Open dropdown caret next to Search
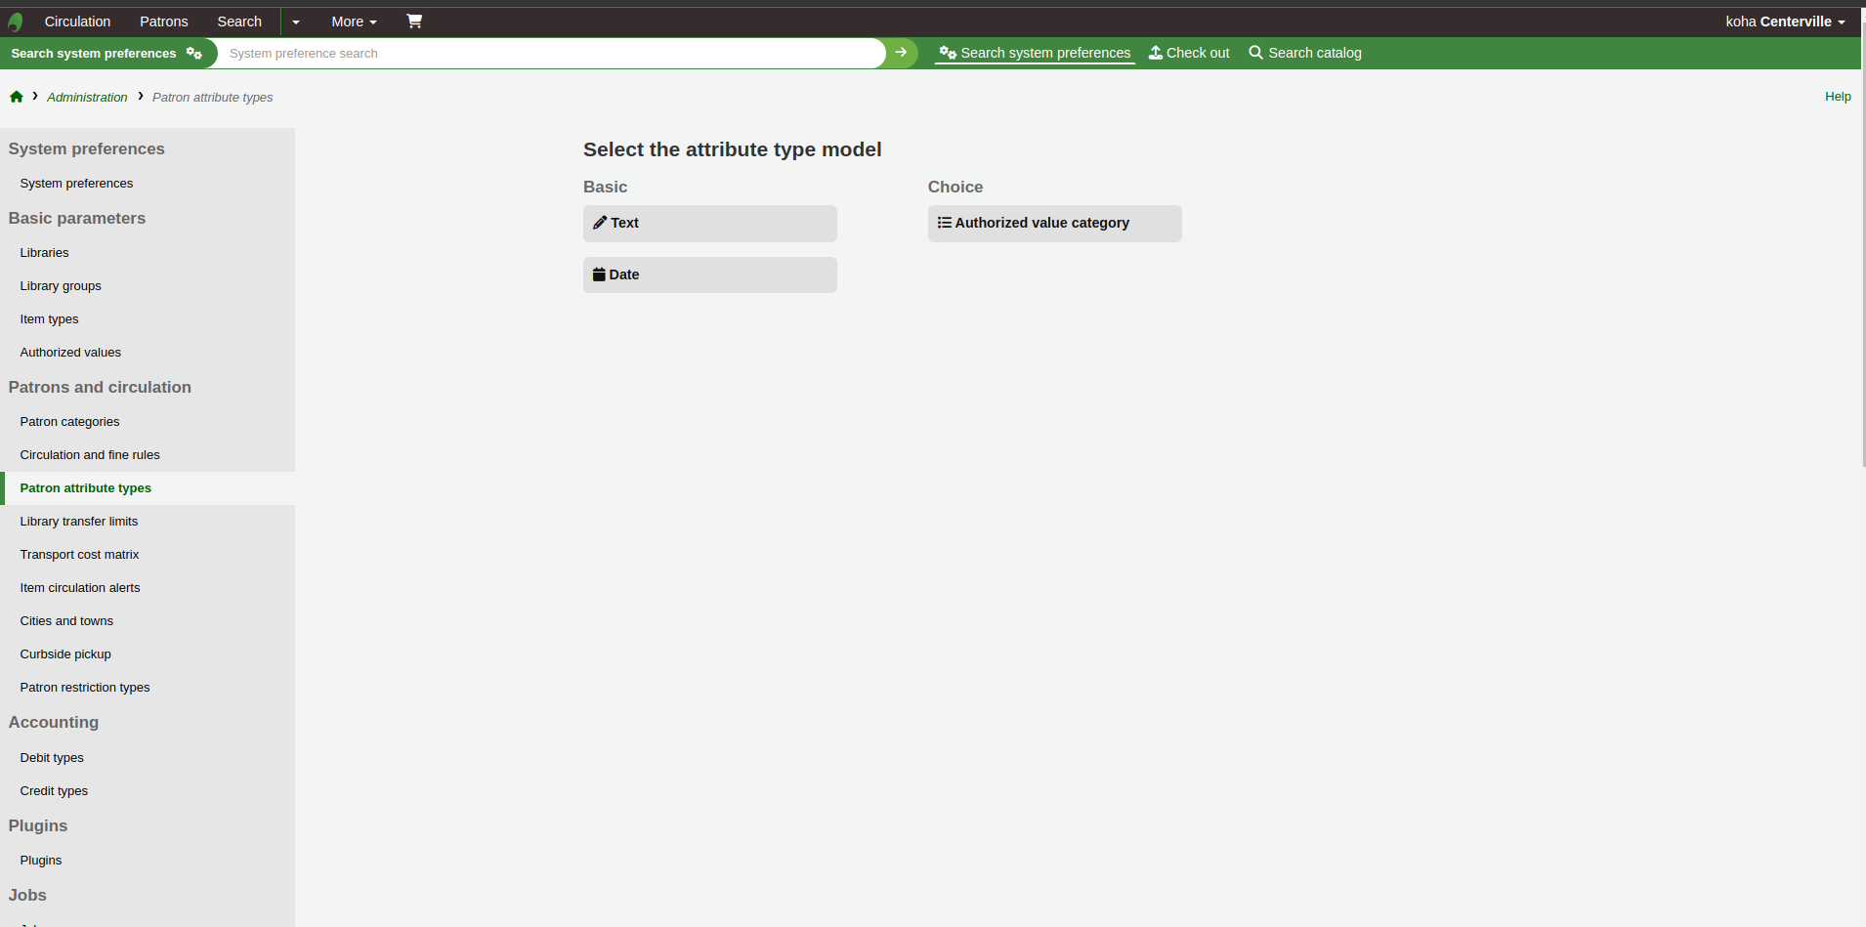 click(x=296, y=21)
